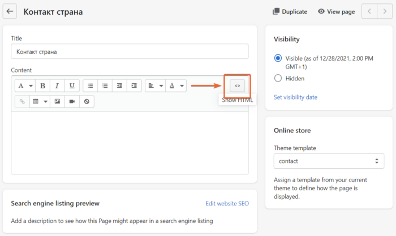The height and width of the screenshot is (236, 396).
Task: Select the Visible radio option
Action: click(x=278, y=58)
